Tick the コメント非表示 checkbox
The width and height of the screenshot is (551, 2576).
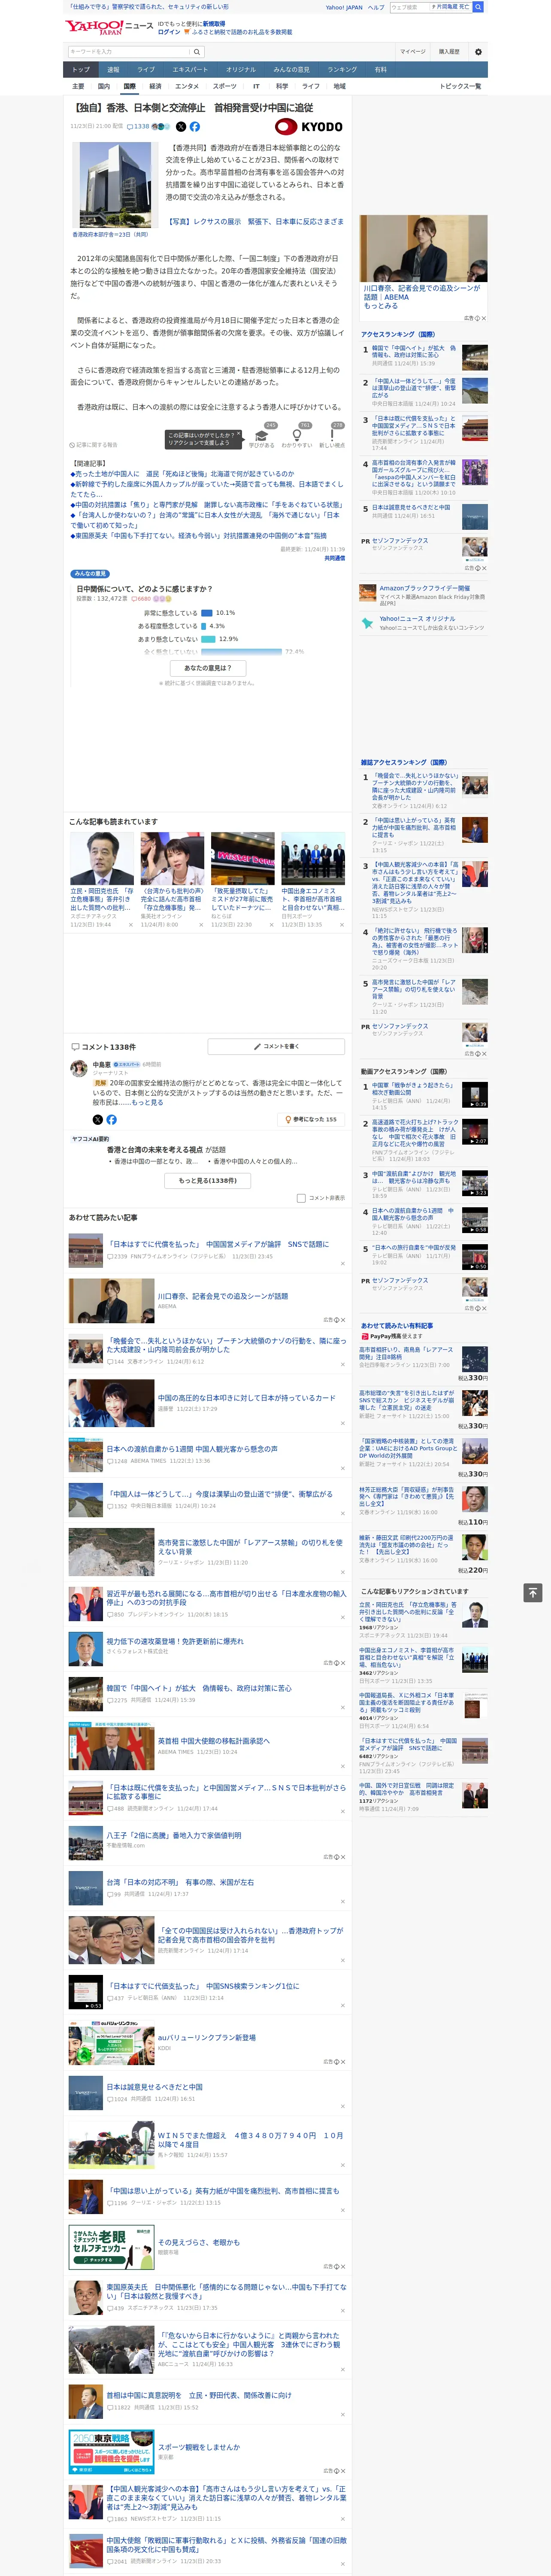[301, 1198]
